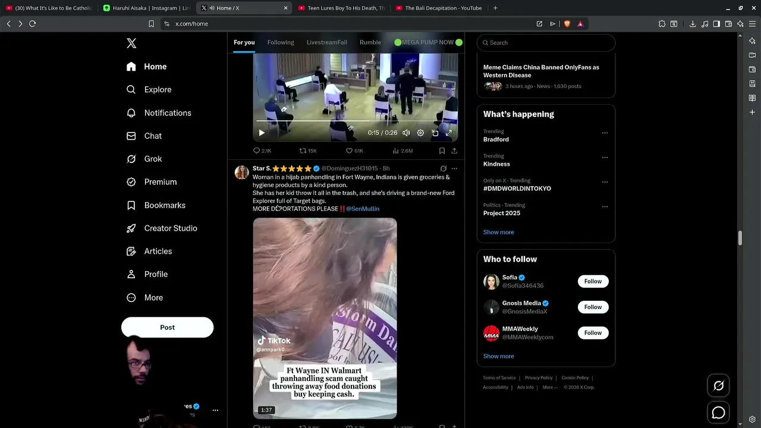View analytics showing 2.6M views
The width and height of the screenshot is (761, 428).
coord(402,151)
